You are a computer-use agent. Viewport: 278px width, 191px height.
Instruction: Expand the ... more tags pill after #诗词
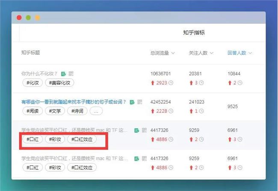pos(96,111)
